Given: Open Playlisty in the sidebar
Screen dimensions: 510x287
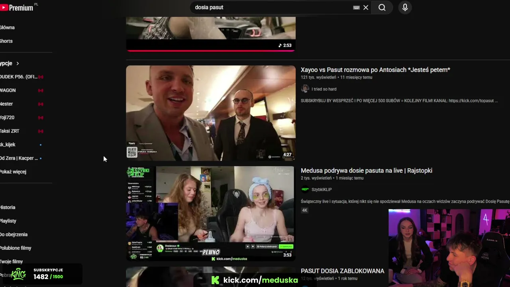Looking at the screenshot, I should pyautogui.click(x=8, y=221).
